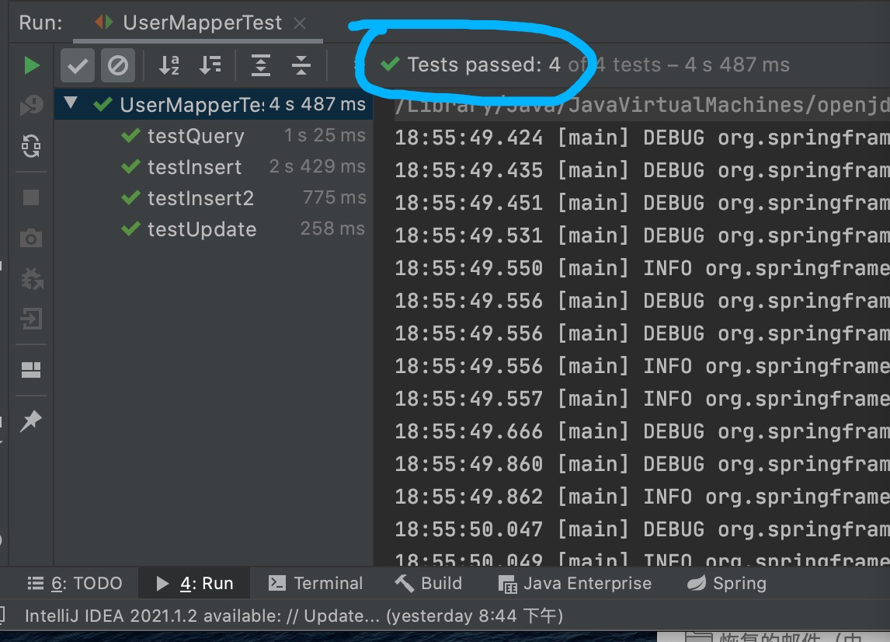Select the testInsert2 test result
This screenshot has width=890, height=642.
[x=200, y=198]
